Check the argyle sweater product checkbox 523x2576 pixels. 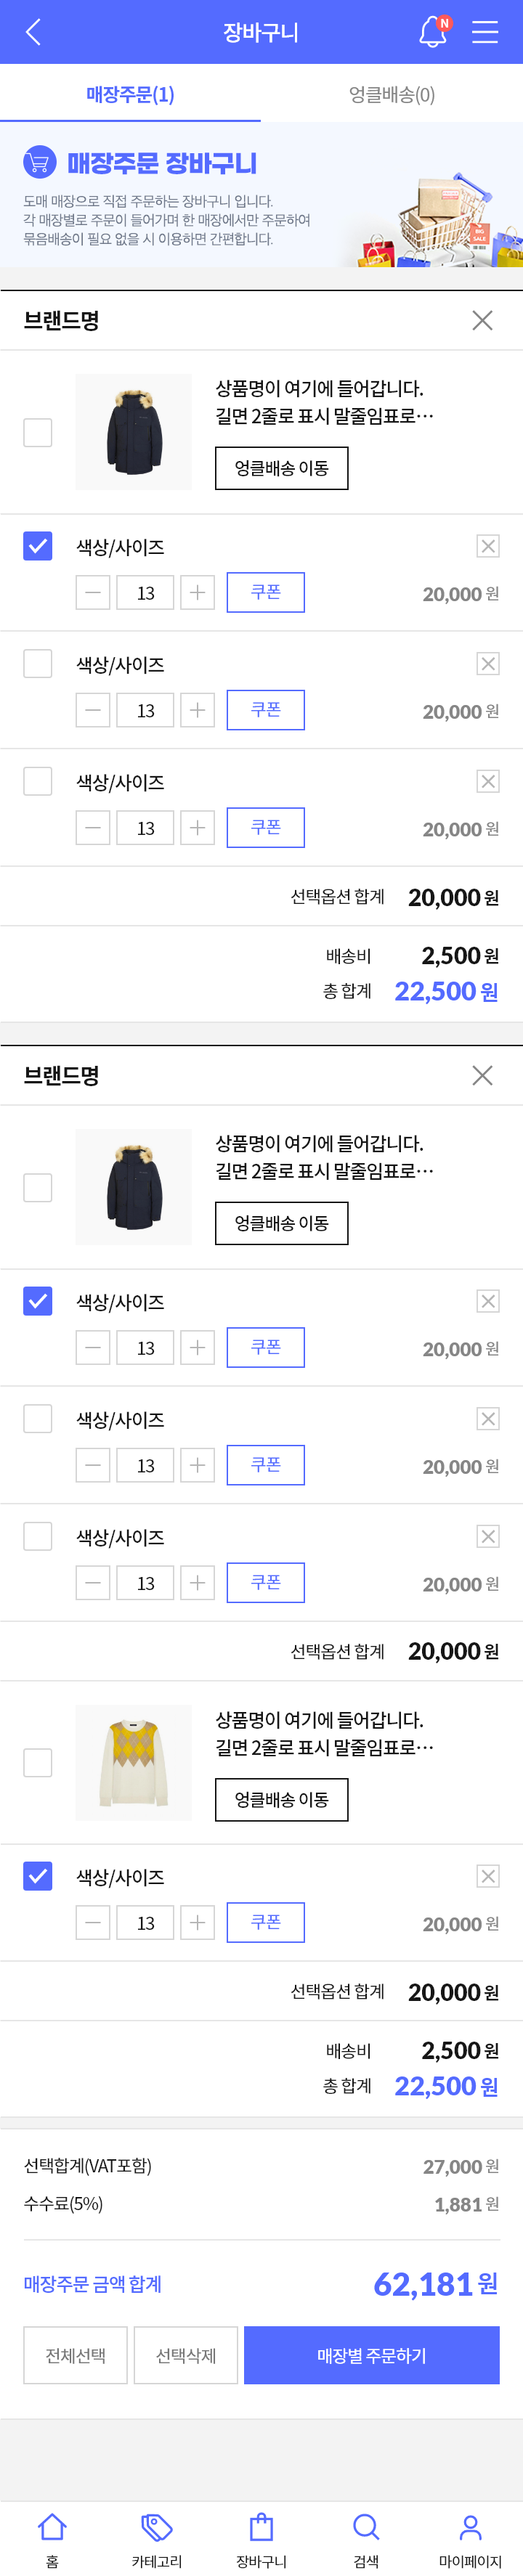[38, 1763]
